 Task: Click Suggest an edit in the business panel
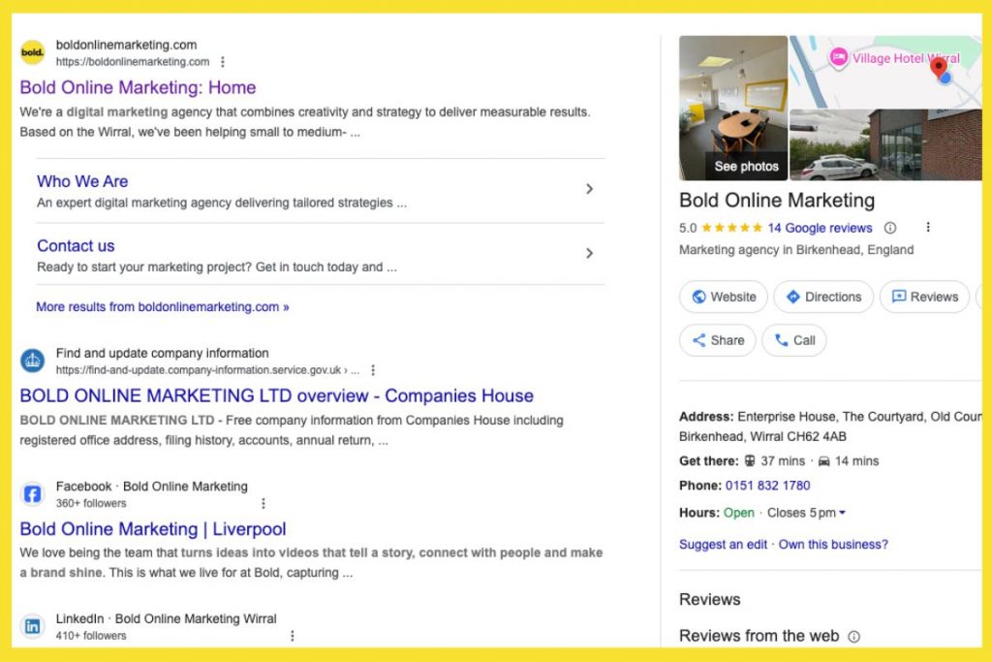pyautogui.click(x=723, y=545)
